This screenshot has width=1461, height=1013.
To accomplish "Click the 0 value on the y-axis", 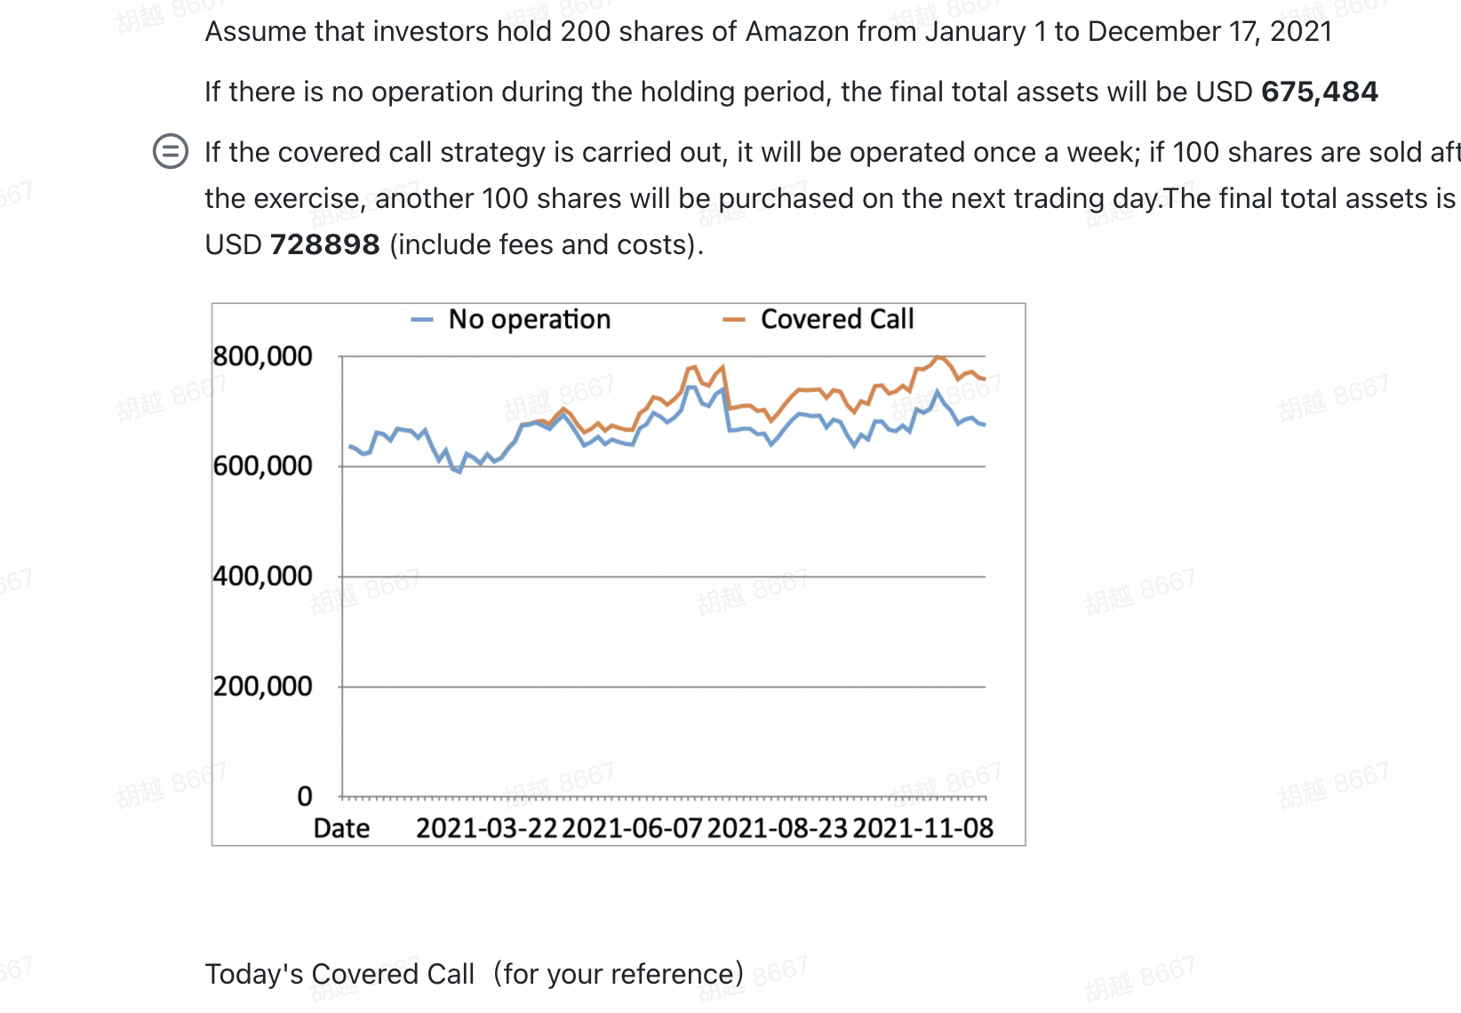I will click(x=305, y=796).
